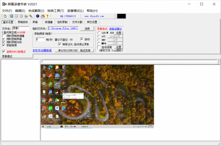The height and width of the screenshot is (146, 221).
Task: Select the WMV format radio button
Action: [x=99, y=40]
